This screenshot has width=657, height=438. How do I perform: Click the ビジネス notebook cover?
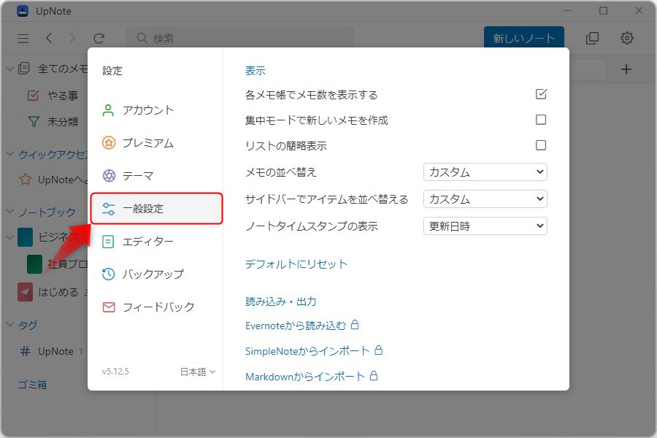25,238
